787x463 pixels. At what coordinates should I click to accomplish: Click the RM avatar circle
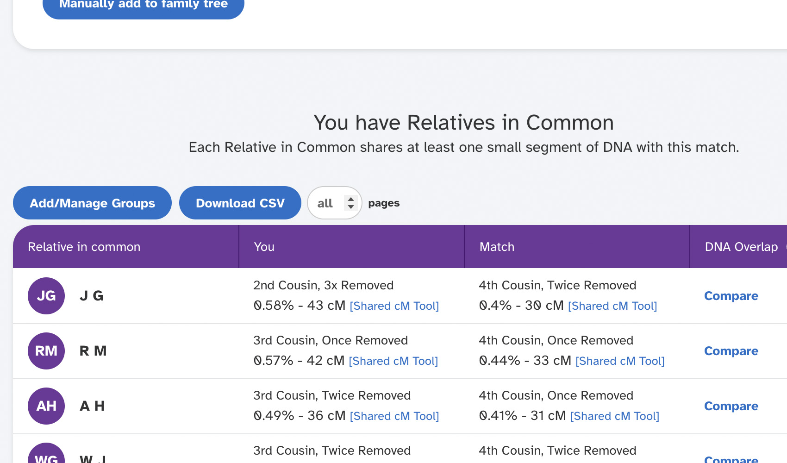point(46,351)
